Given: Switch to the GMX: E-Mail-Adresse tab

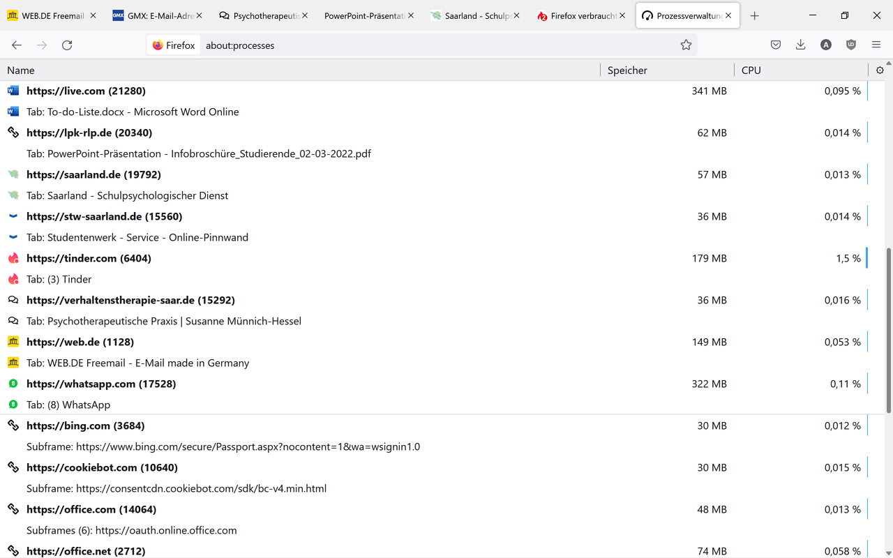Looking at the screenshot, I should [158, 15].
